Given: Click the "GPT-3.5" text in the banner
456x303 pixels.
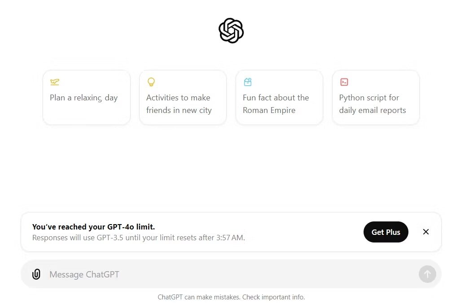Looking at the screenshot, I should (110, 238).
